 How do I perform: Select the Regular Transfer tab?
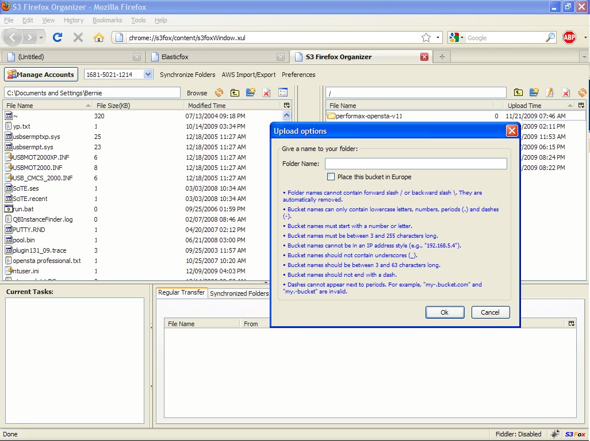coord(181,292)
